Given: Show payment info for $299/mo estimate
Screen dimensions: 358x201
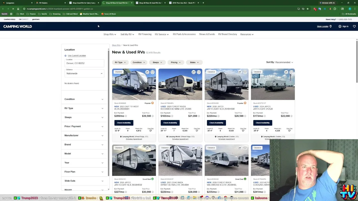Looking at the screenshot, I should tap(126, 116).
